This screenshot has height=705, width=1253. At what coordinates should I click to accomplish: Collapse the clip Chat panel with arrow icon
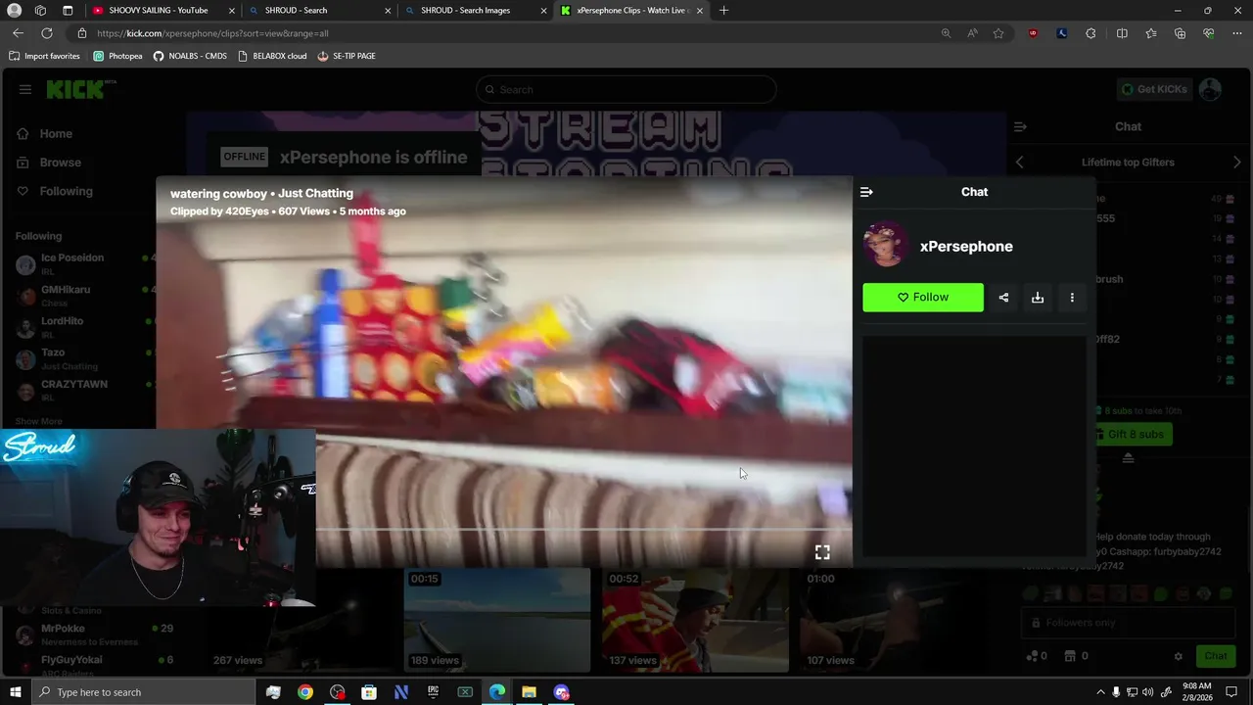(866, 192)
